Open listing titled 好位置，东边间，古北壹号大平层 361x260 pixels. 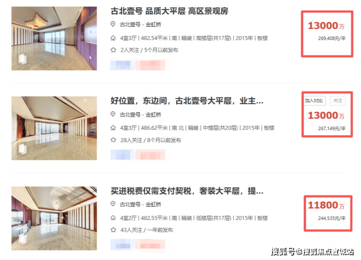coord(187,101)
